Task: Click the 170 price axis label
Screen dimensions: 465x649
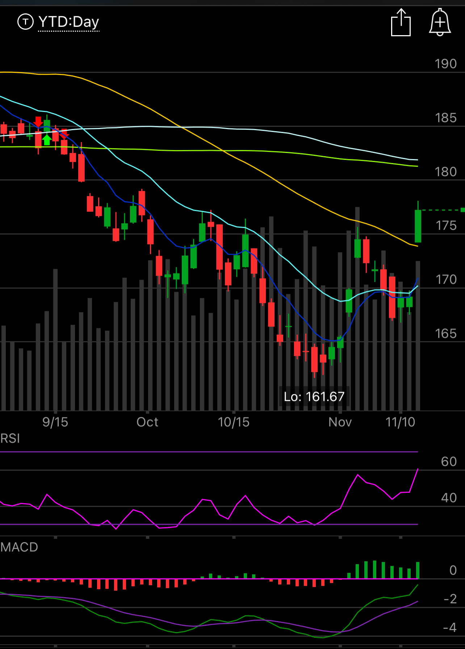Action: [446, 279]
